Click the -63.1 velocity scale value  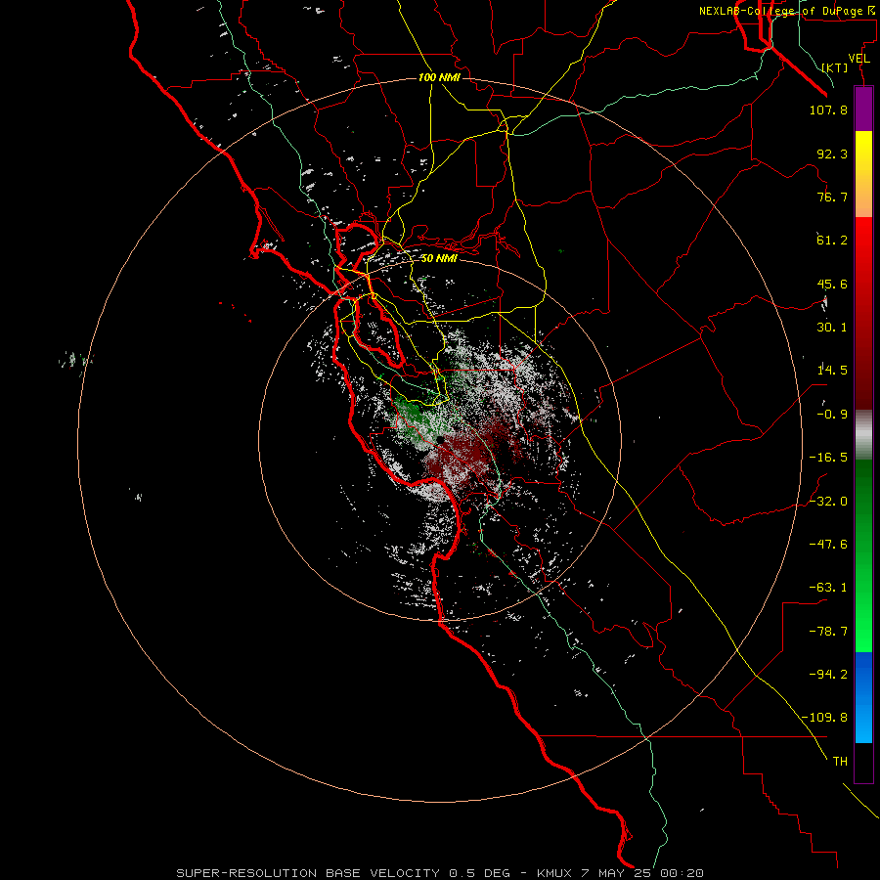pos(828,588)
